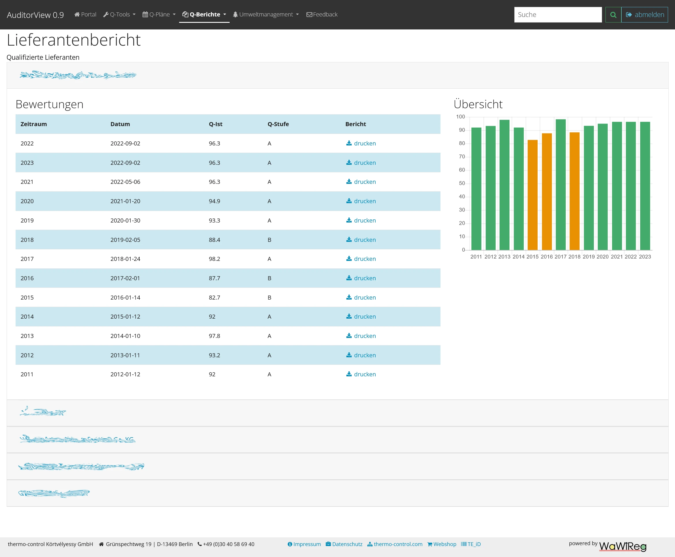675x557 pixels.
Task: Click the Umweltmanagement leaf icon
Action: coord(238,14)
